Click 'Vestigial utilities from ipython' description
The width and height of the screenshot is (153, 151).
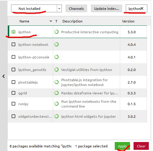click(87, 70)
